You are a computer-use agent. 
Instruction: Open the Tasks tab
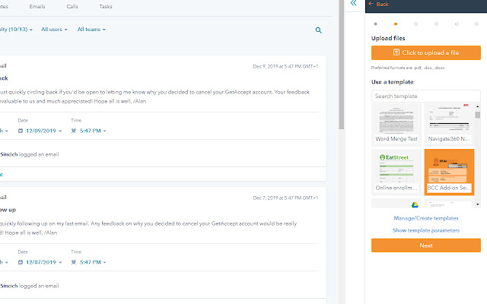tap(106, 7)
